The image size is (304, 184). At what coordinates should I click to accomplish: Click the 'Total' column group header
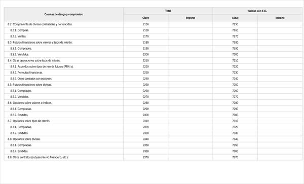point(168,11)
